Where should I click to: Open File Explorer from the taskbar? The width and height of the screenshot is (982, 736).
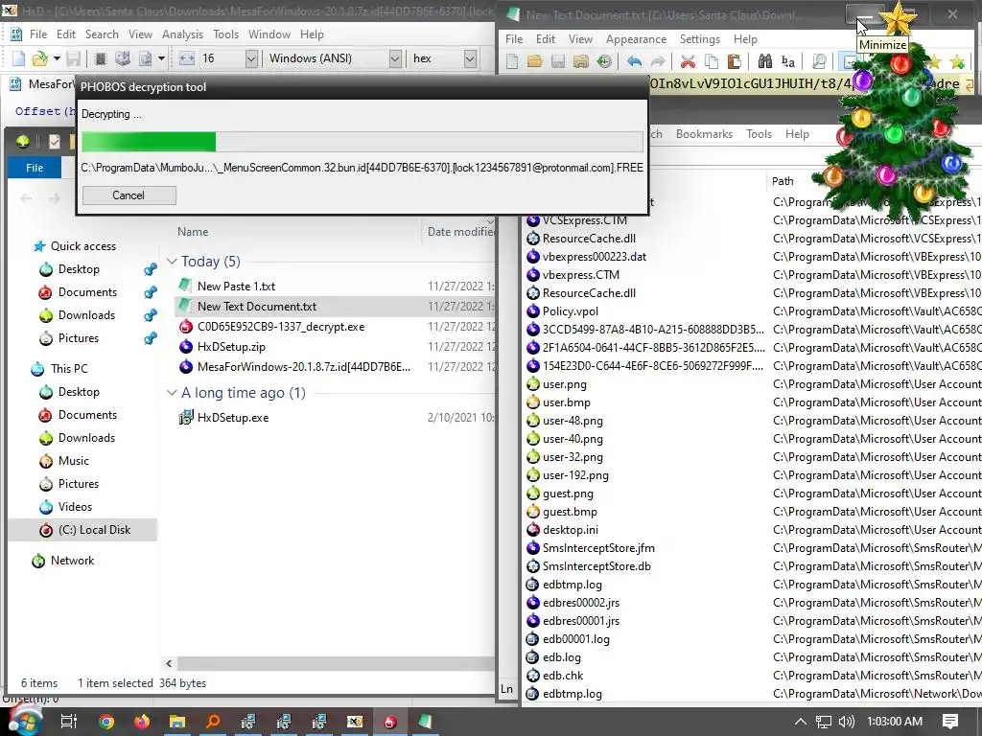(x=177, y=722)
